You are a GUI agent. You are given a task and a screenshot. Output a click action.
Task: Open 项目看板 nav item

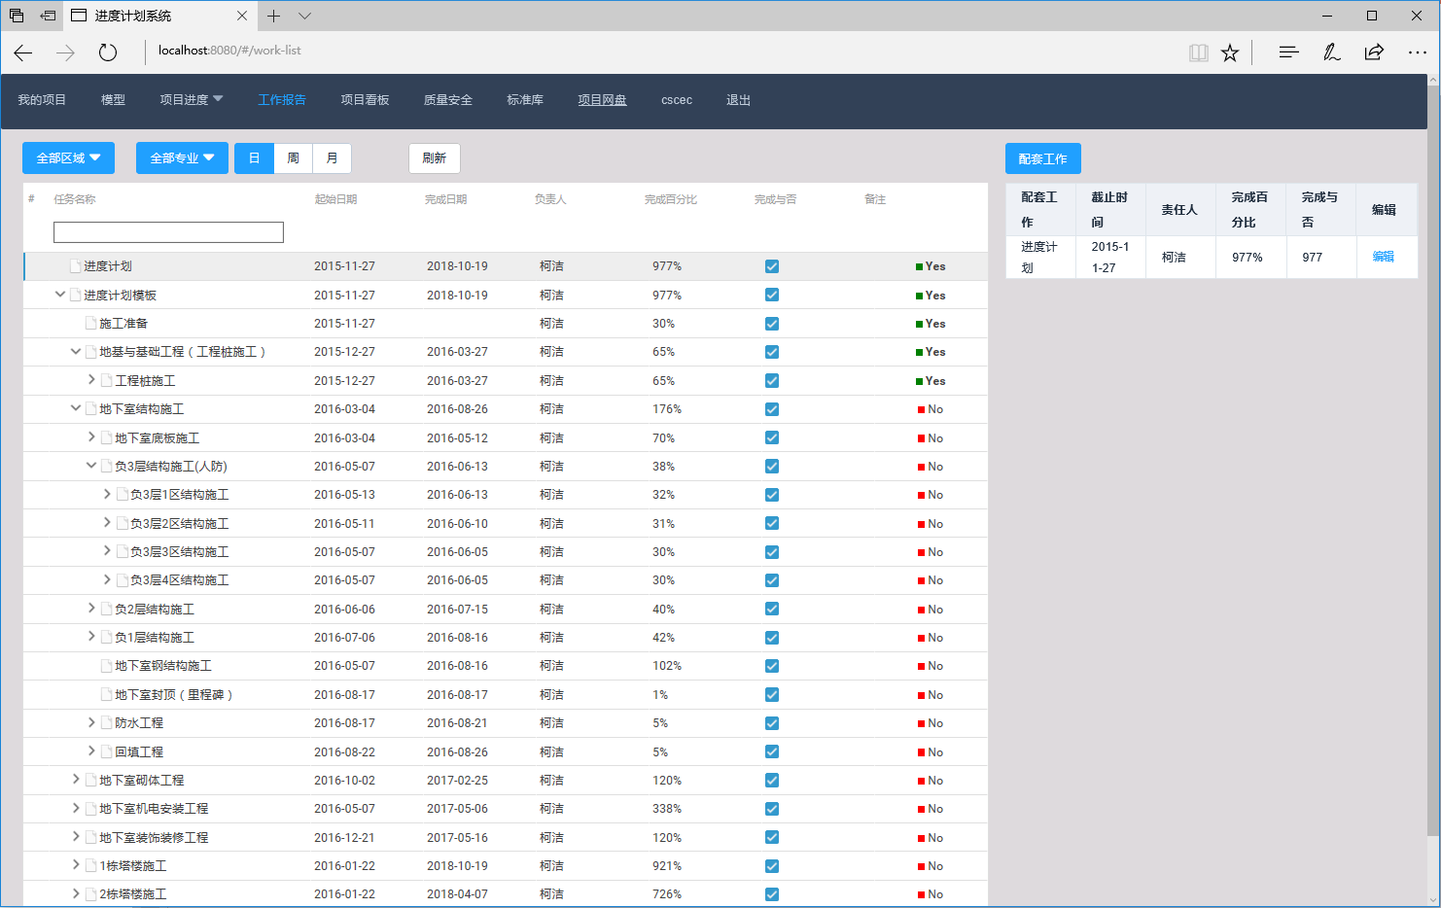(365, 100)
